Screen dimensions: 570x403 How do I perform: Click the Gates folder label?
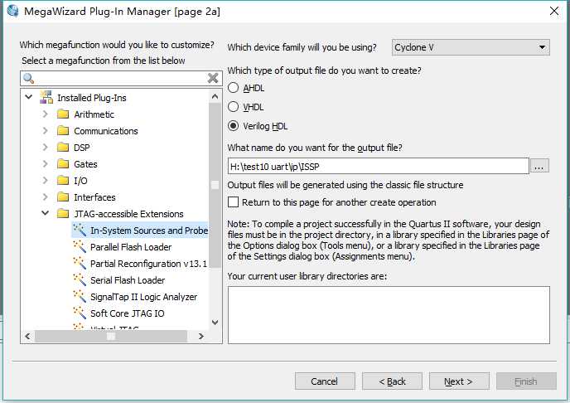click(x=85, y=164)
